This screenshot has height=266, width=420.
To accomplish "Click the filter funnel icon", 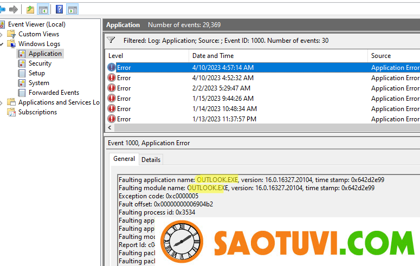I will [x=111, y=40].
